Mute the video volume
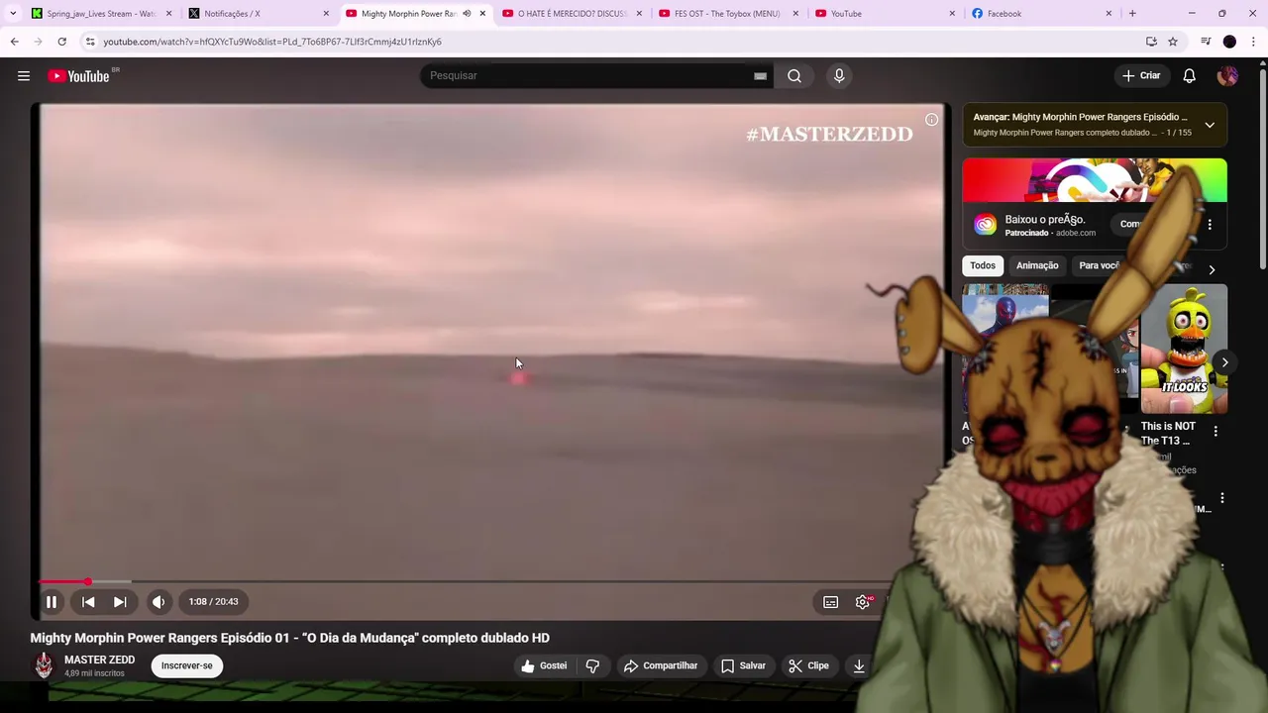This screenshot has height=713, width=1268. pyautogui.click(x=158, y=602)
